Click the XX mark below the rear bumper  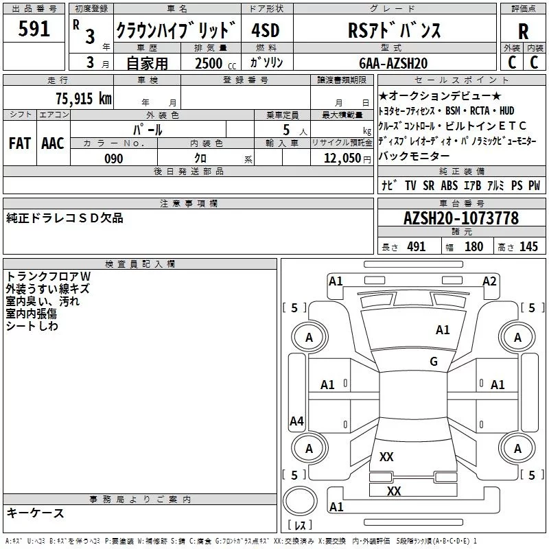coord(394,491)
